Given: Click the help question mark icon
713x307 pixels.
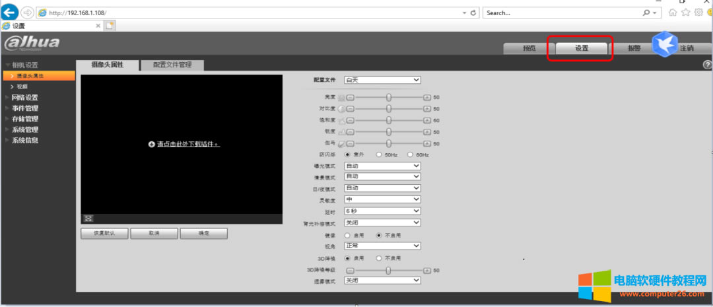Looking at the screenshot, I should click(x=707, y=65).
